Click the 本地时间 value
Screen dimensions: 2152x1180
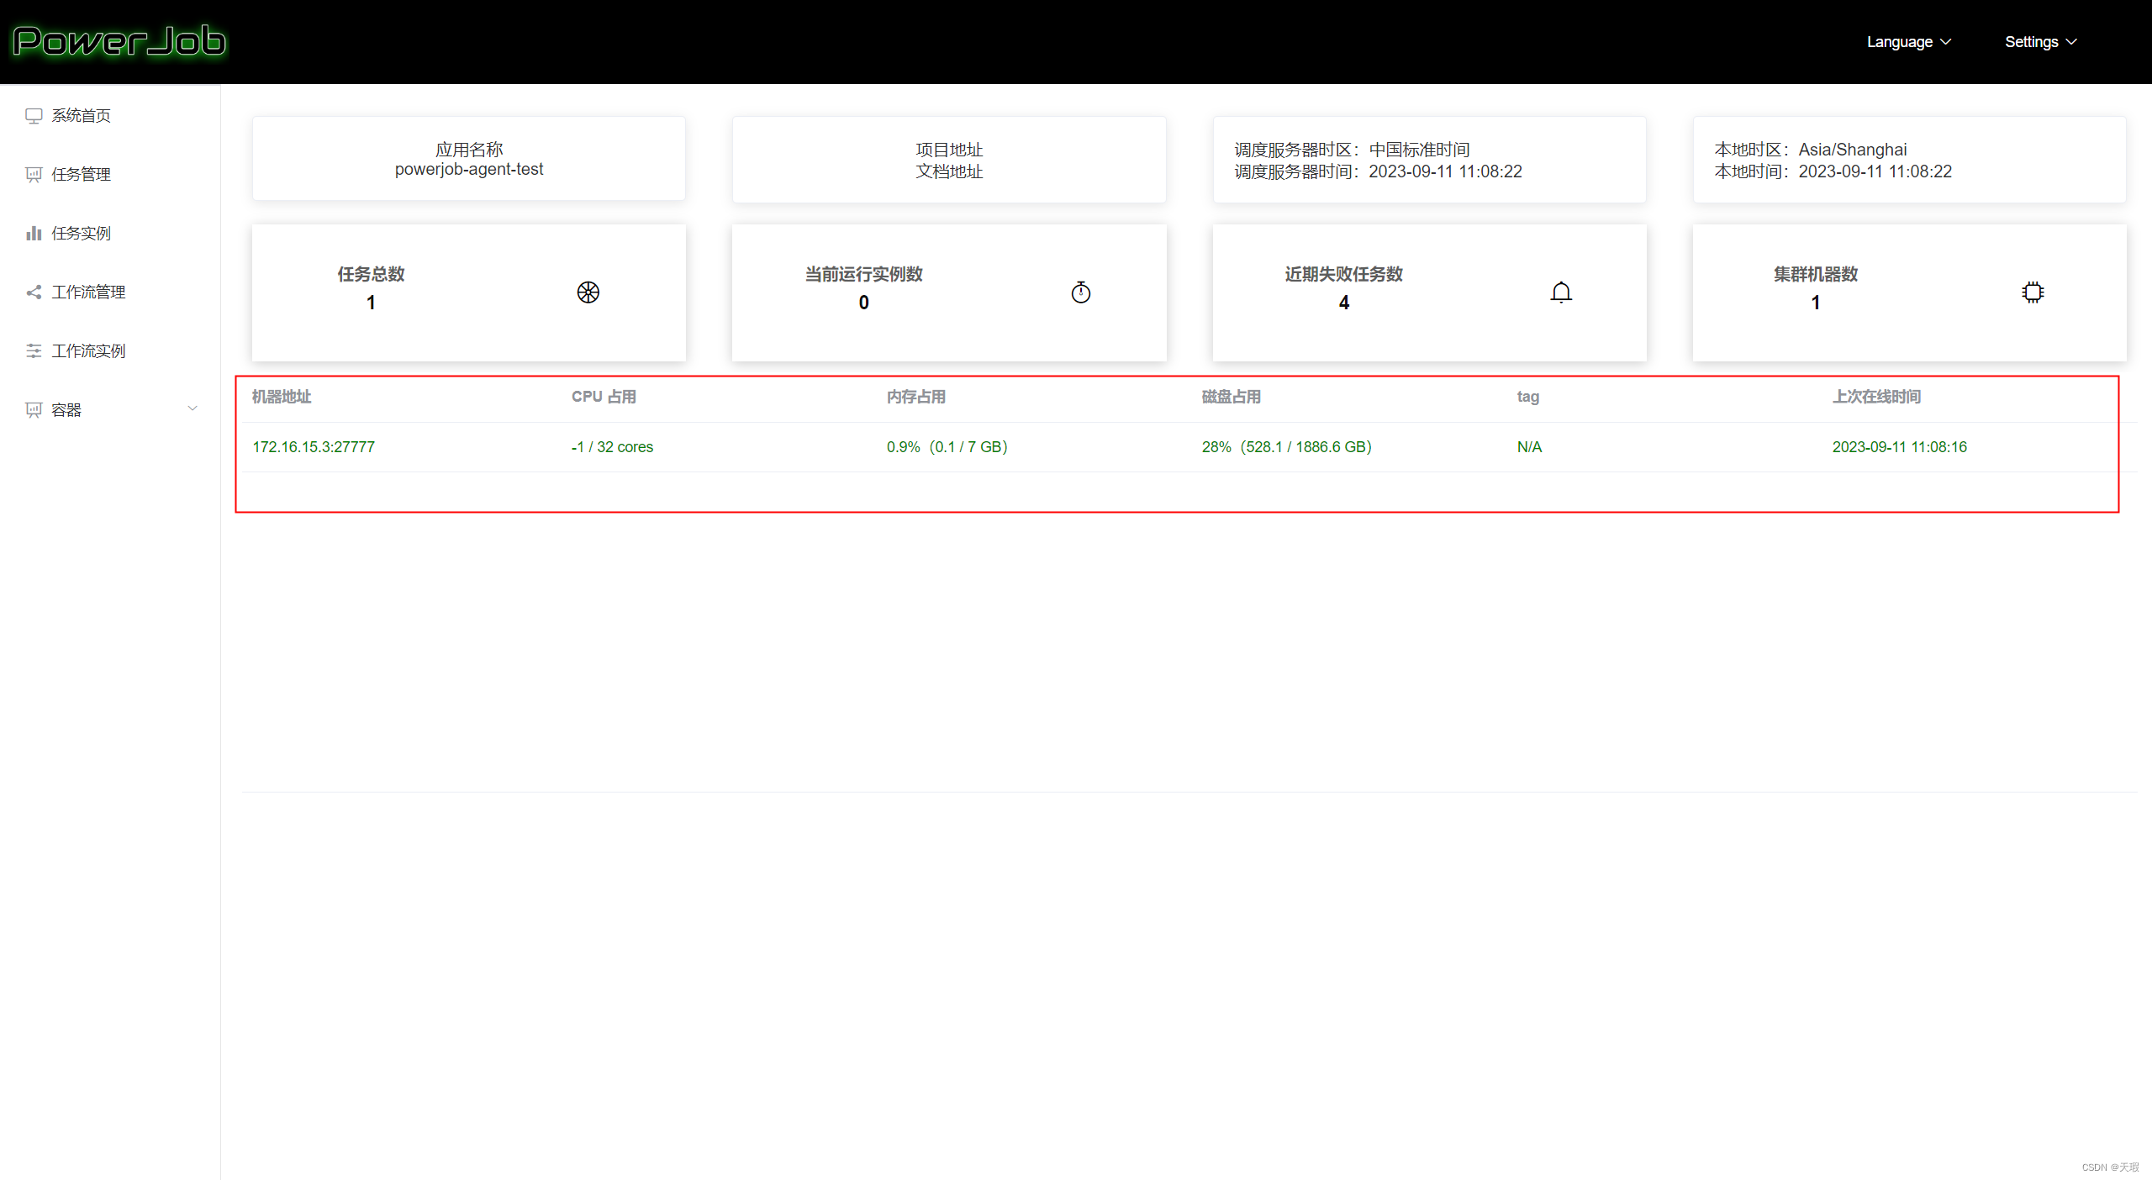tap(1875, 171)
